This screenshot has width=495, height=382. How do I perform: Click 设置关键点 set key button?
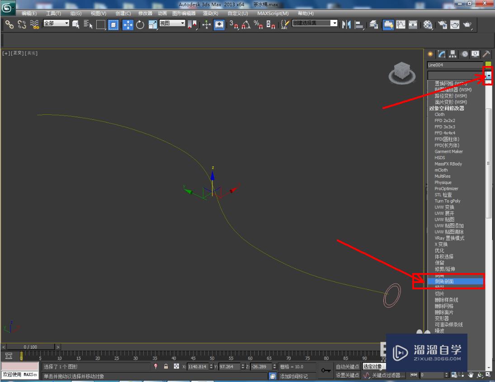coord(347,375)
